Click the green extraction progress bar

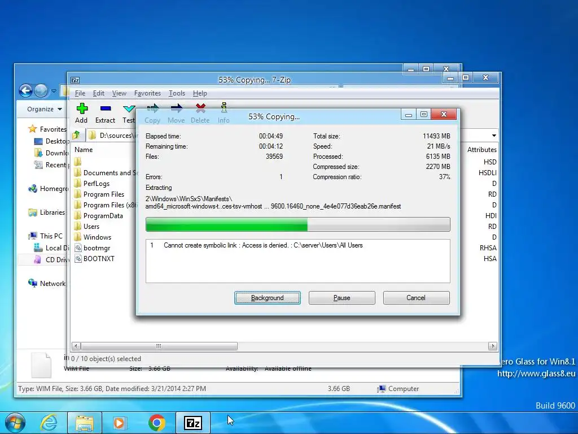(298, 224)
